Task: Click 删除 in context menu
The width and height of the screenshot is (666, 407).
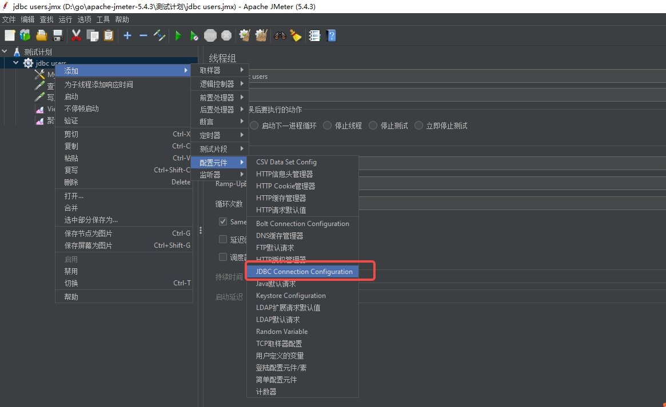Action: coord(124,182)
